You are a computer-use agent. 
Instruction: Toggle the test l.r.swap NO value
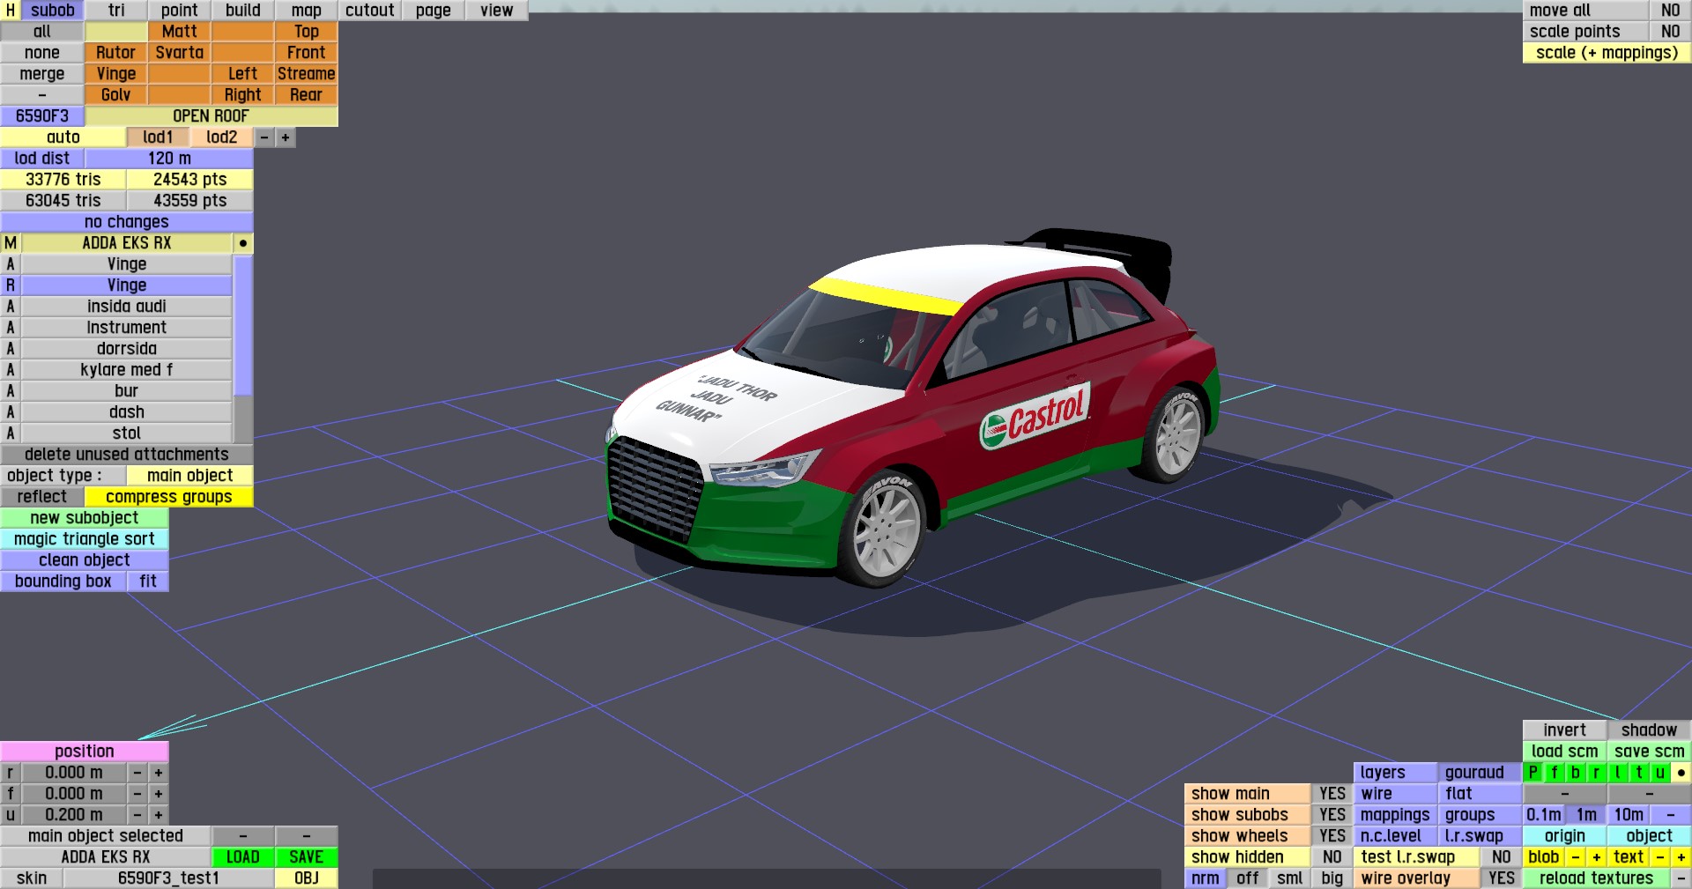1502,857
